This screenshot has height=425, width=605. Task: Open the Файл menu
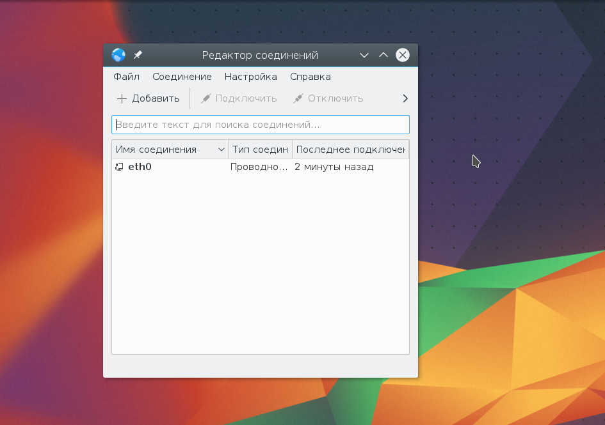point(126,77)
